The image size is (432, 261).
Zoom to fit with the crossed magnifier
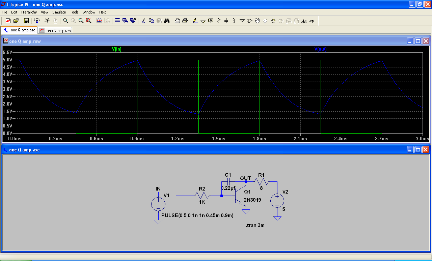89,21
